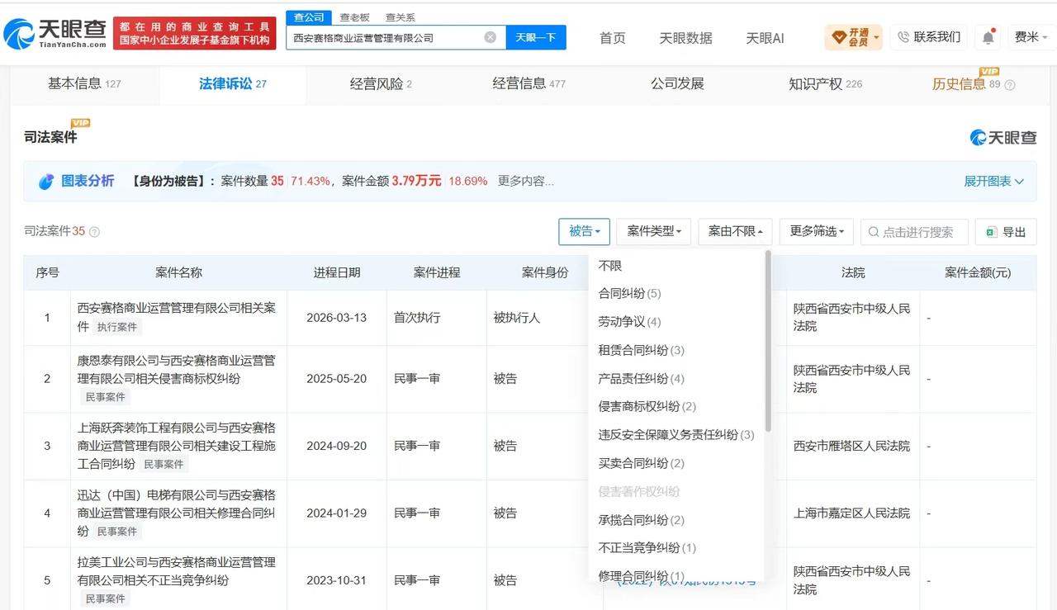Select 不正当竞争纠纷 (1) option
Viewport: 1057px width, 610px height.
[647, 548]
